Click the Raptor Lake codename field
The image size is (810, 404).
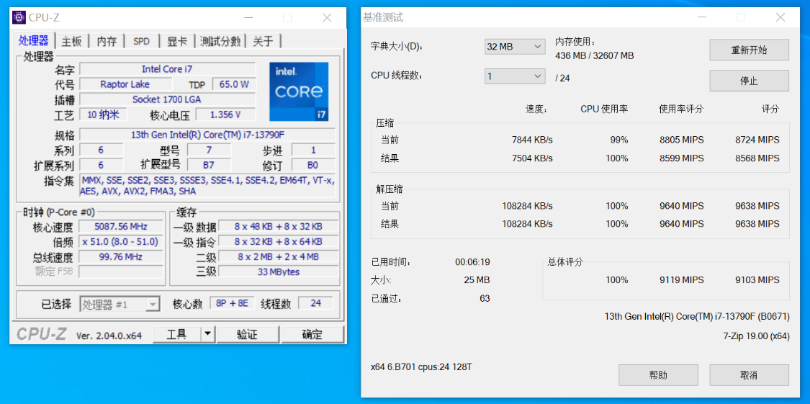(125, 84)
